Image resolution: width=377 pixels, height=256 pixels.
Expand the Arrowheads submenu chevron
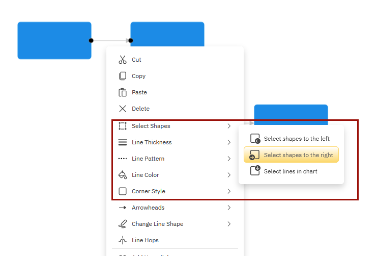229,208
